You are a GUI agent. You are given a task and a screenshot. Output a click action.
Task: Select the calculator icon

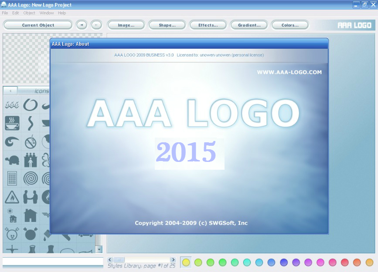[12, 178]
